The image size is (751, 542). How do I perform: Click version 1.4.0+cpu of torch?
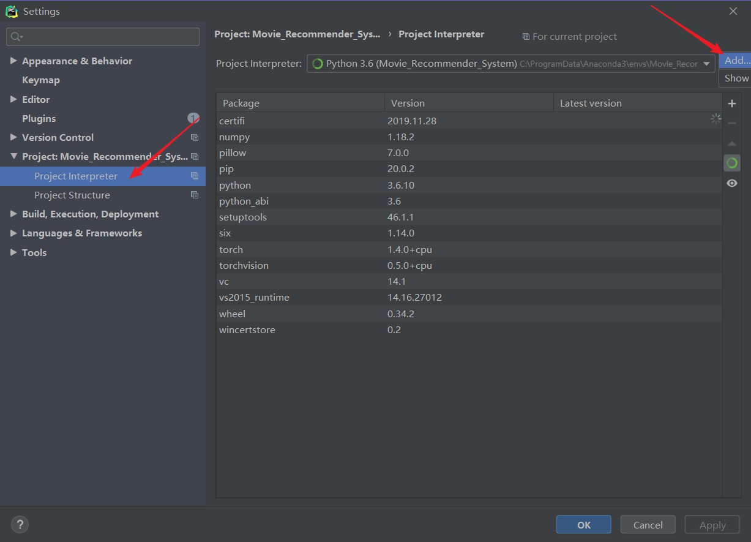[x=409, y=249]
